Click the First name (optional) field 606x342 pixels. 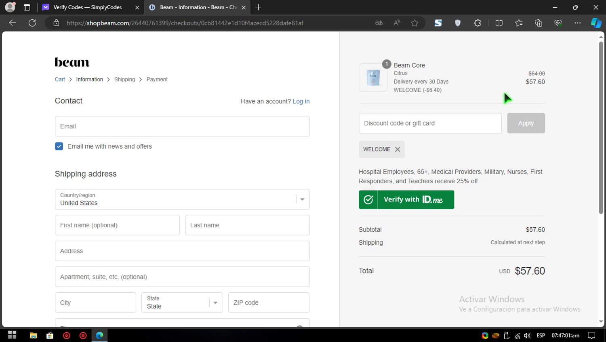[117, 225]
